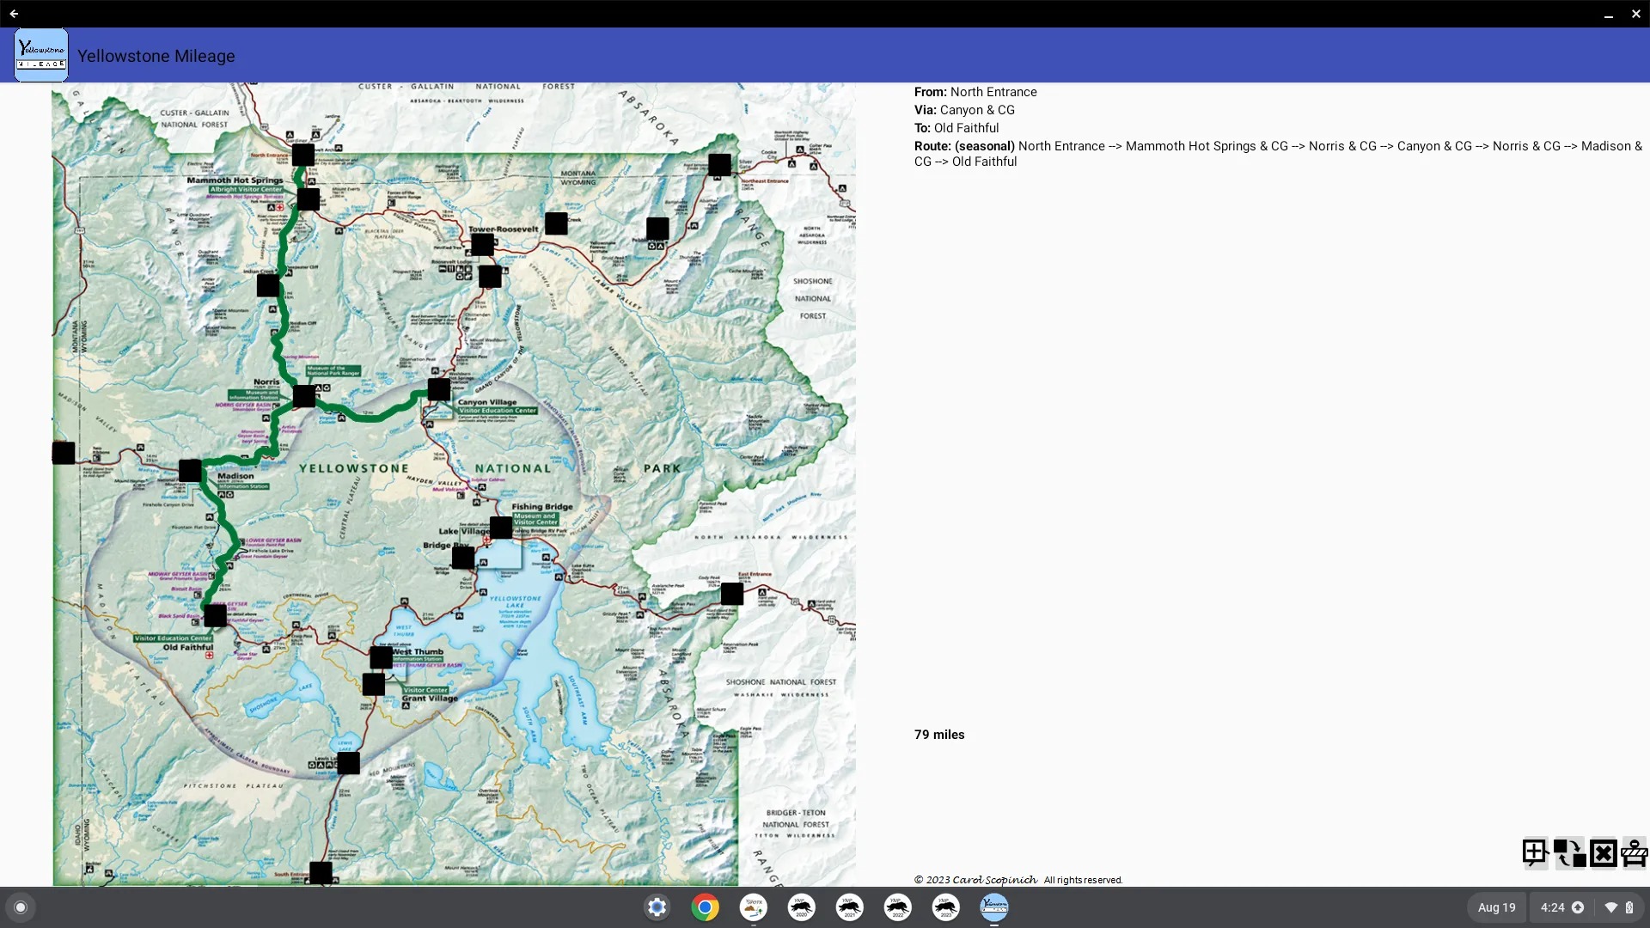
Task: Click the share or export icon bottom-right
Action: point(1569,853)
